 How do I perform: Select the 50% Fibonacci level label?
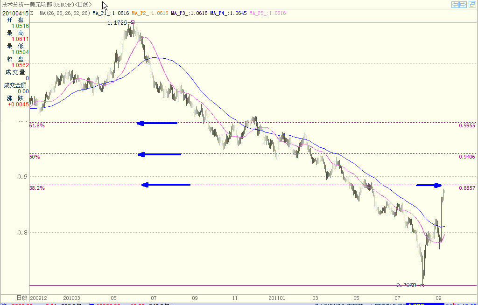35,157
